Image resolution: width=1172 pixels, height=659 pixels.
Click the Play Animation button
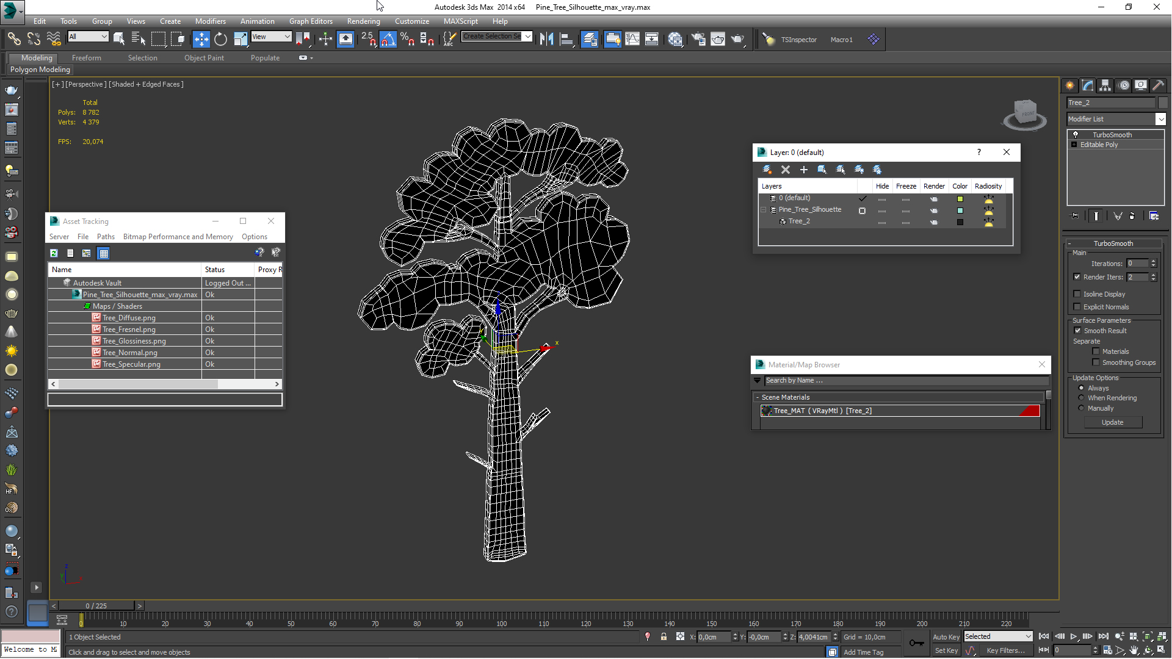[x=1074, y=636]
